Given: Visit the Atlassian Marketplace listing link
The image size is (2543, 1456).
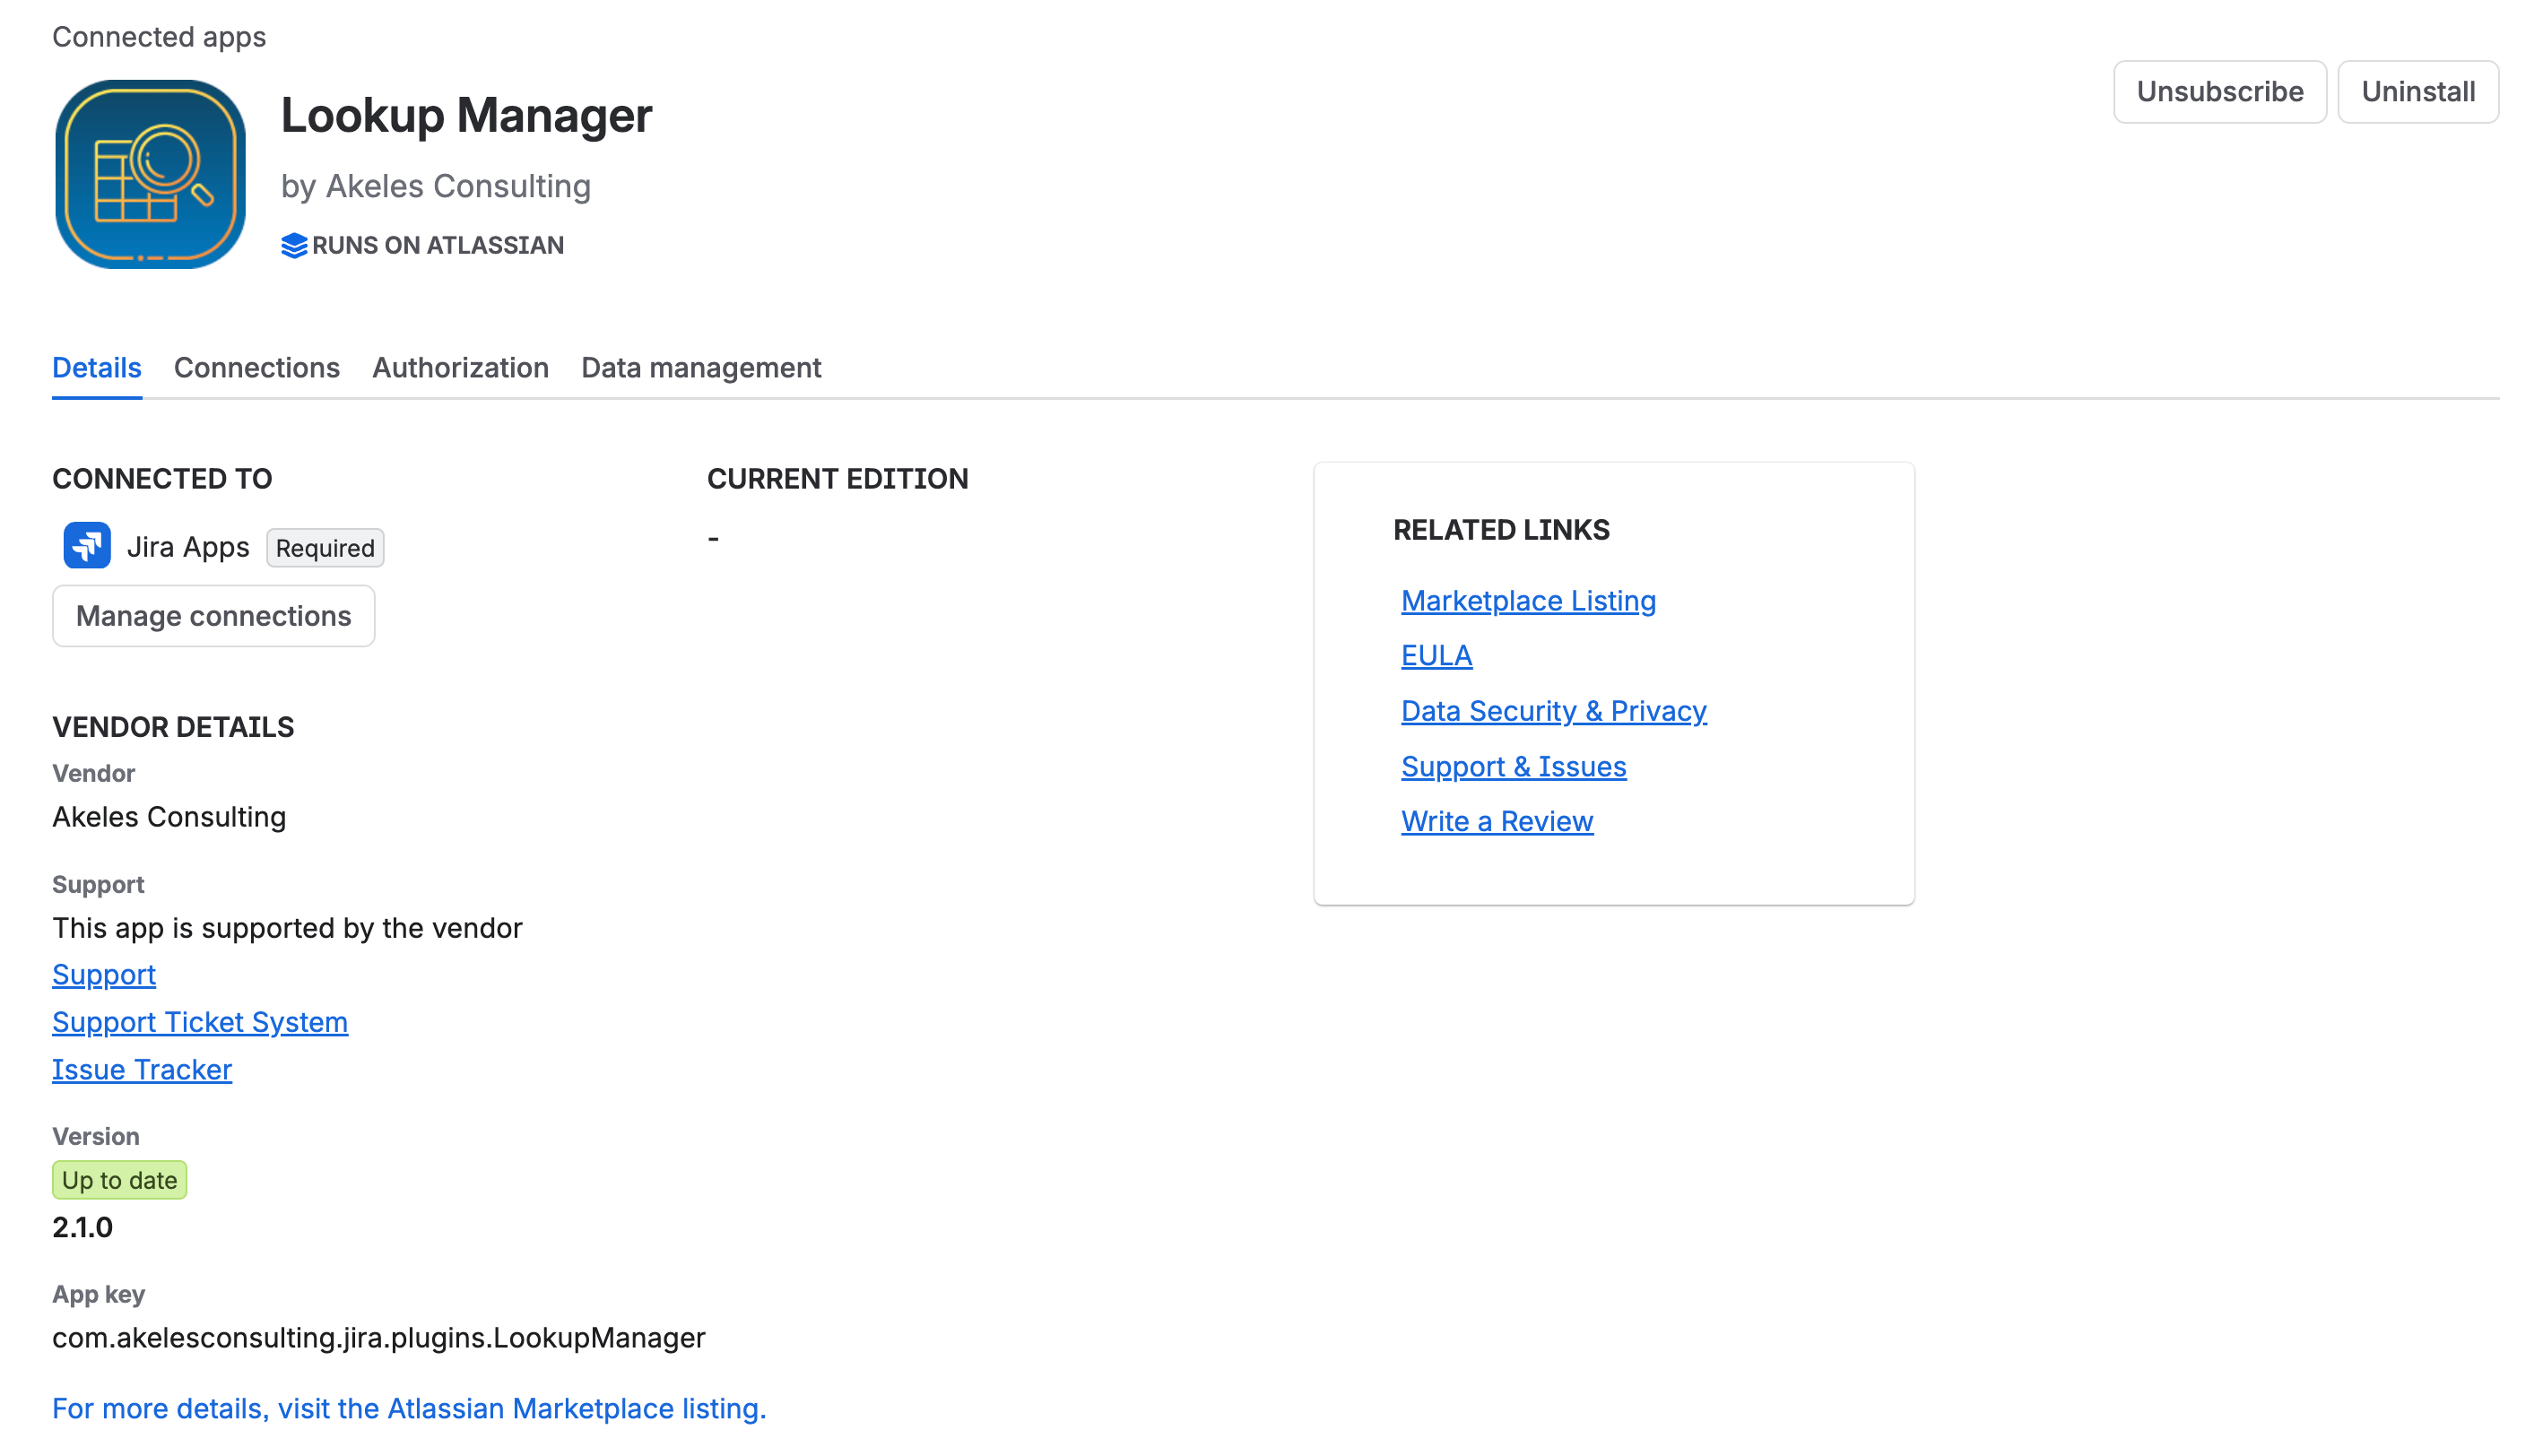Looking at the screenshot, I should tap(409, 1408).
